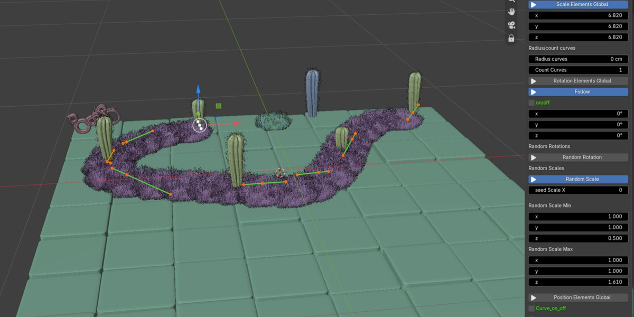Click the Random Scale Max z field
The height and width of the screenshot is (317, 634).
(x=579, y=282)
